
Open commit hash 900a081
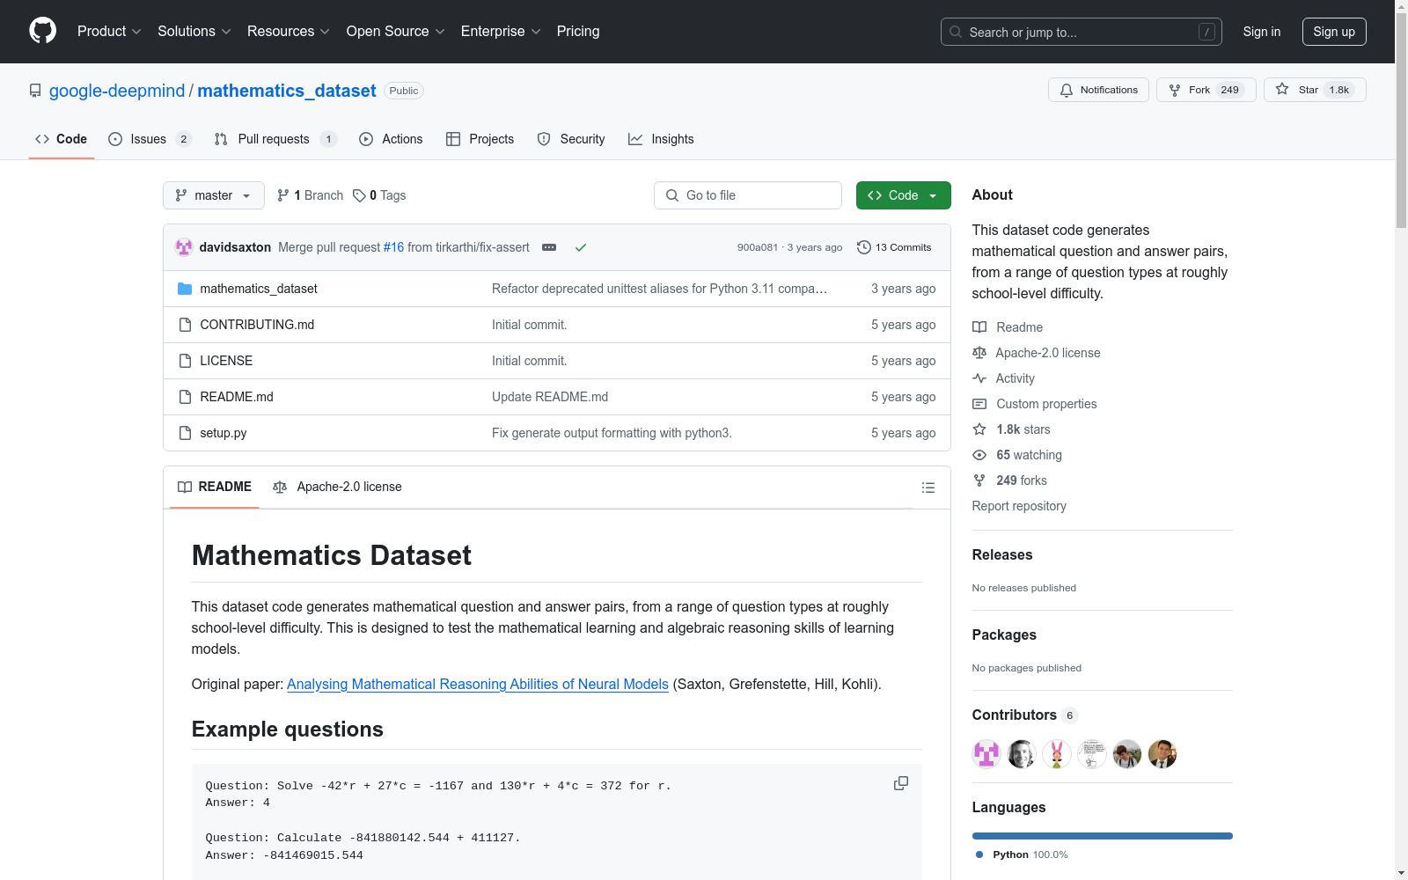758,247
